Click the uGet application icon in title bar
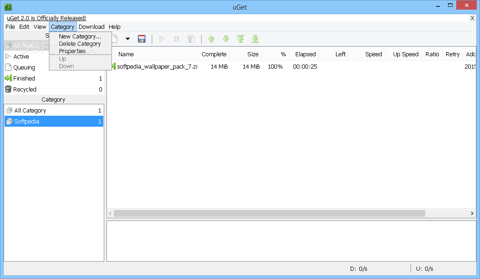This screenshot has height=279, width=480. coord(8,6)
